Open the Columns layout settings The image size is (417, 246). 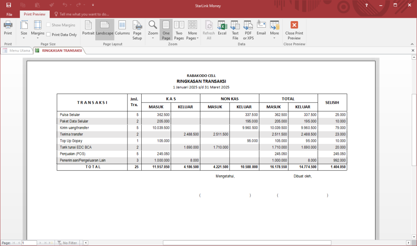pos(122,28)
